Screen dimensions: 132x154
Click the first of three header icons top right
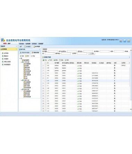[121, 41]
